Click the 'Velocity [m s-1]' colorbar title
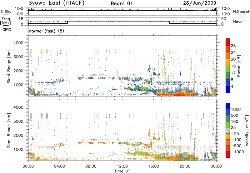Image resolution: width=250 pixels, height=173 pixels. 247,130
